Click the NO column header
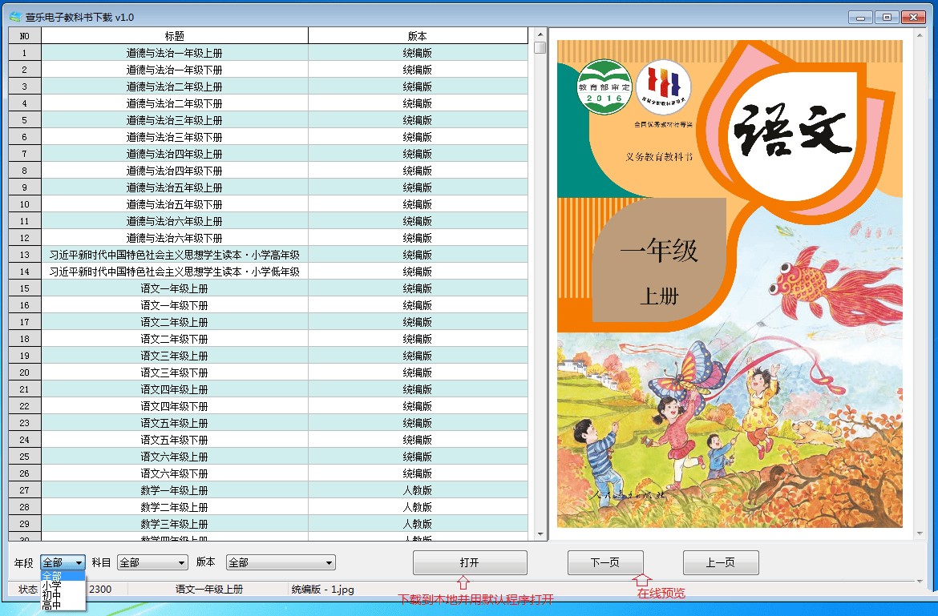The image size is (938, 616). coord(25,36)
